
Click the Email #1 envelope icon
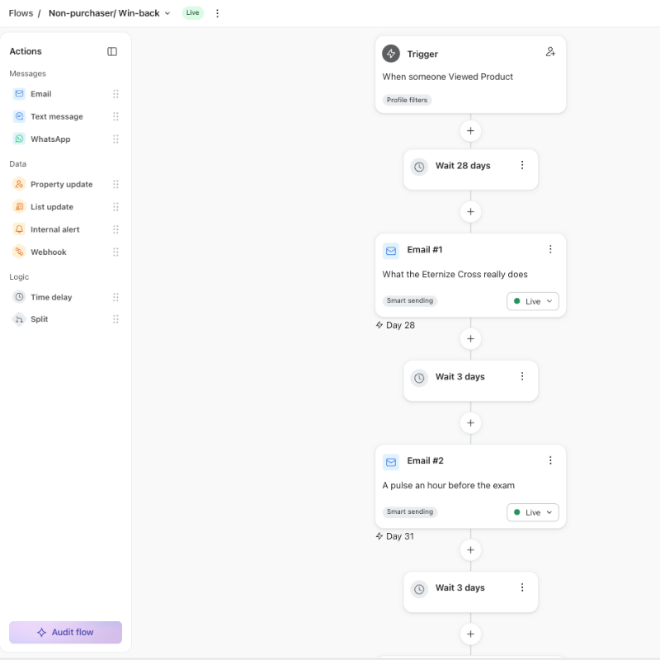391,251
